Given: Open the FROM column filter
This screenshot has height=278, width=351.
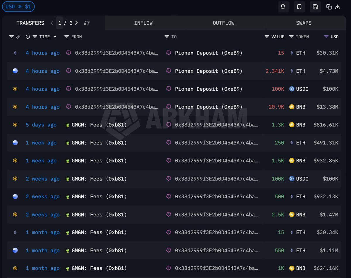Looking at the screenshot, I should coord(66,37).
